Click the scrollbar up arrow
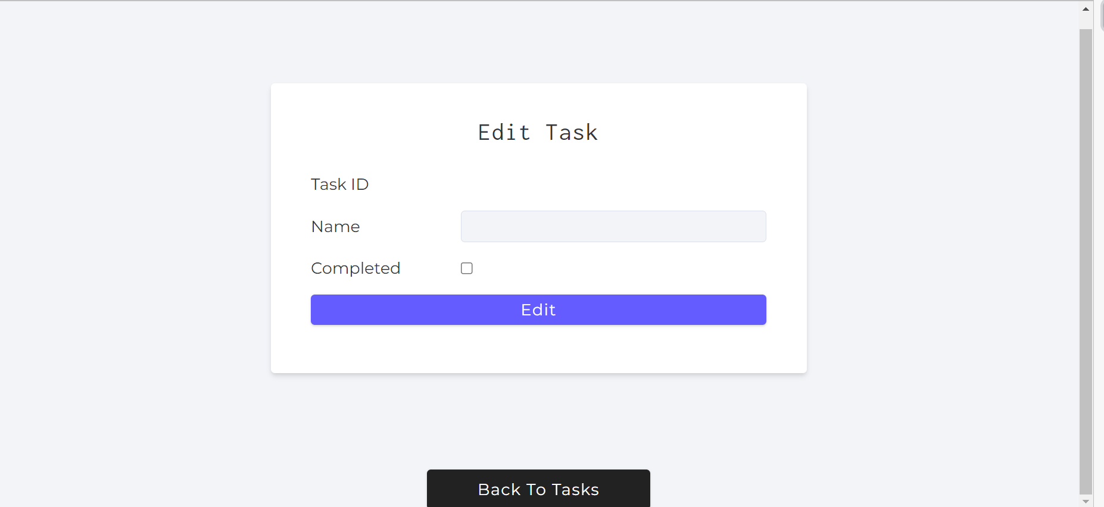 [x=1086, y=9]
